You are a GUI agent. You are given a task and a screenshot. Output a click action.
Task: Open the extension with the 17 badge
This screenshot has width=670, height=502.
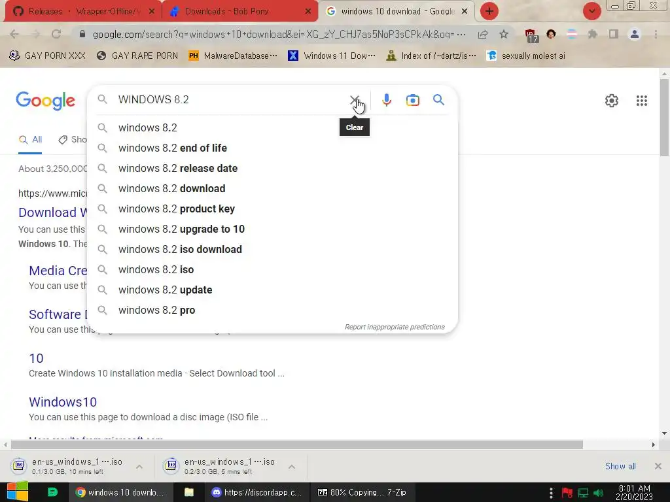pos(531,35)
